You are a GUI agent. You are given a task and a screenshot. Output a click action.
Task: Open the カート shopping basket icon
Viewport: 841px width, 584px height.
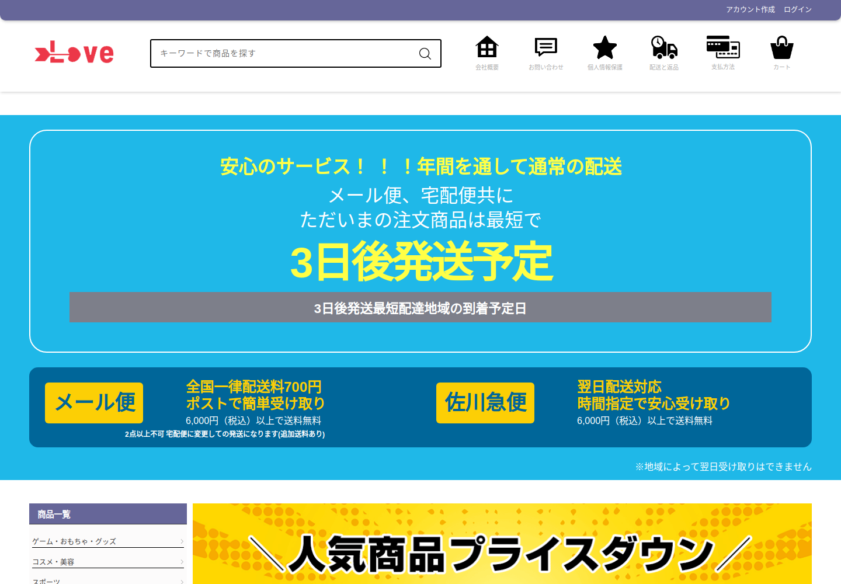(x=782, y=47)
